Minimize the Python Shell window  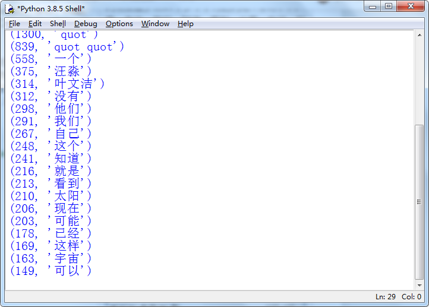(373, 7)
